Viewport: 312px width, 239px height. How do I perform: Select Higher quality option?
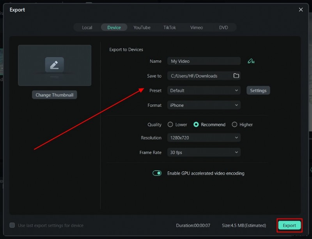(x=234, y=124)
